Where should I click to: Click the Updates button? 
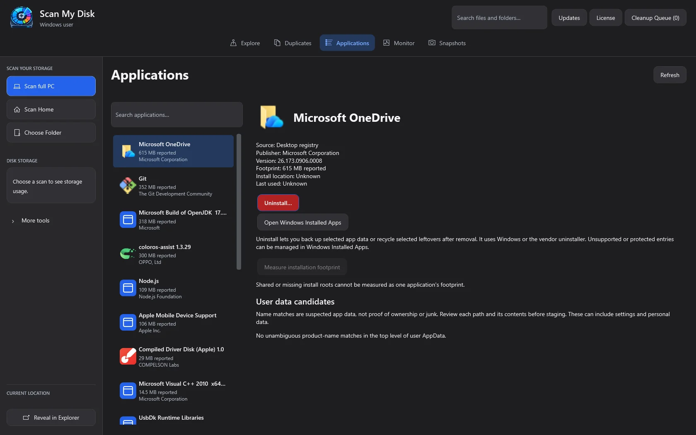point(569,17)
